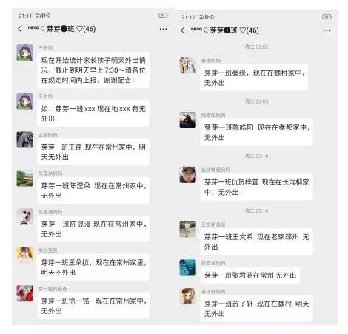Tap battery indicator in right status bar

click(x=327, y=17)
